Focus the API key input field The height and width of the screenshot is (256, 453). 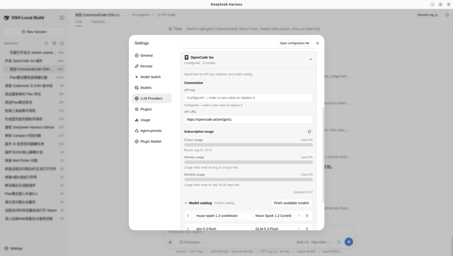(x=248, y=98)
